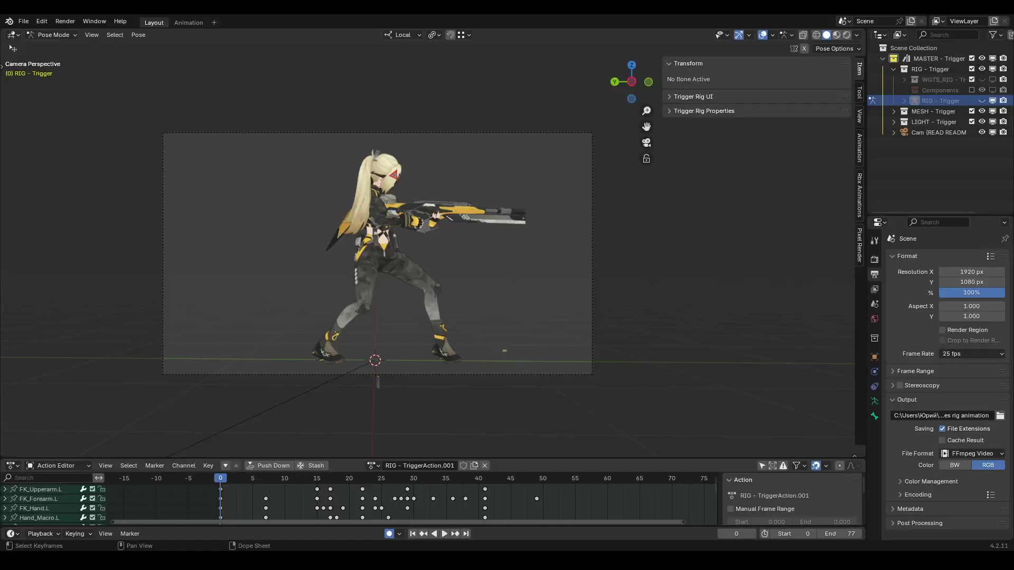This screenshot has height=570, width=1014.
Task: Open the View Layer properties tab icon
Action: click(x=875, y=289)
